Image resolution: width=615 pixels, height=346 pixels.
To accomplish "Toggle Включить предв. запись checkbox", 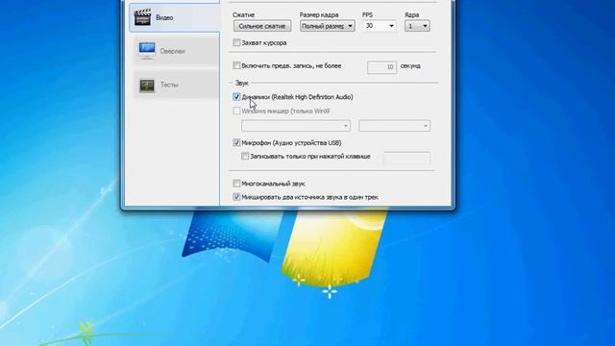I will (x=236, y=65).
